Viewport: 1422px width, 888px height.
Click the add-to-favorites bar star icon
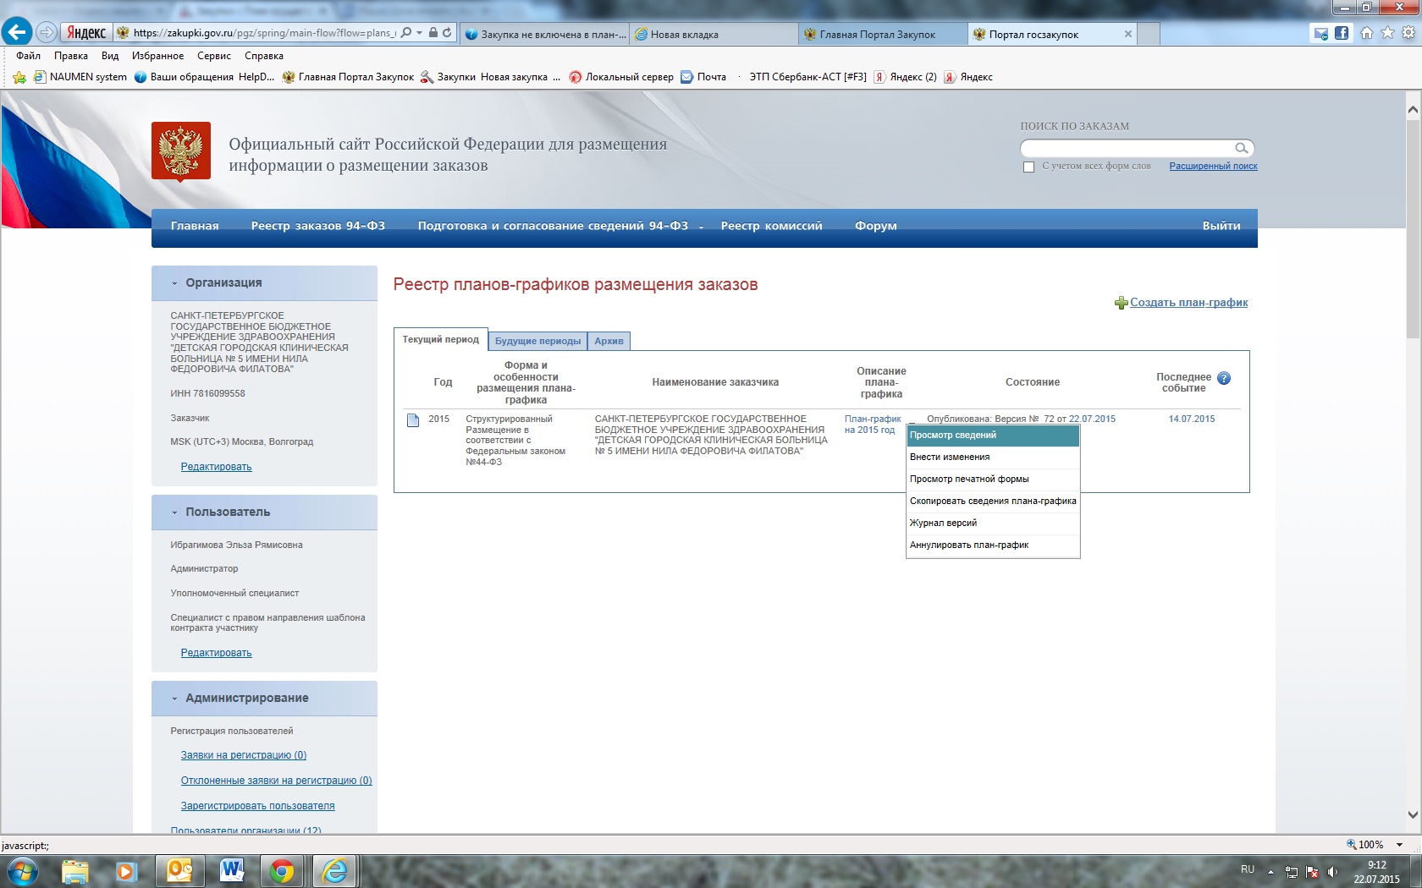[x=19, y=77]
